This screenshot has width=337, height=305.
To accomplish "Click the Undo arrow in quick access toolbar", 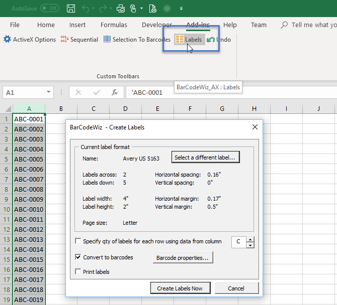I will coord(86,9).
